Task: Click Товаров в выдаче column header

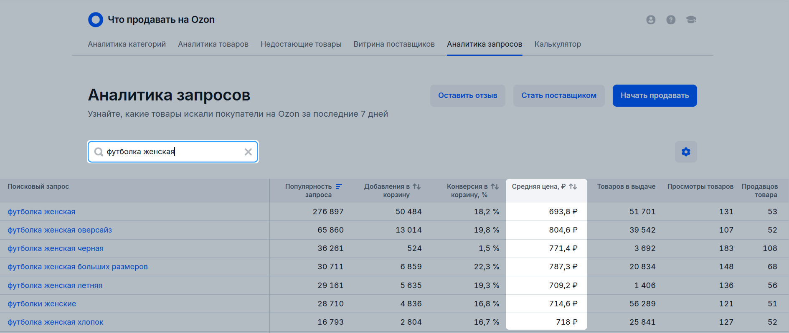Action: pos(626,186)
